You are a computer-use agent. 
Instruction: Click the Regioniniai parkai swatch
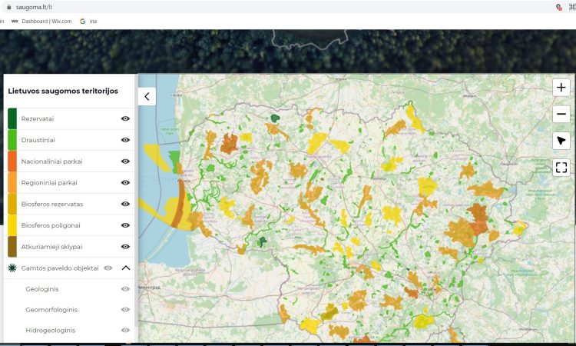(12, 182)
